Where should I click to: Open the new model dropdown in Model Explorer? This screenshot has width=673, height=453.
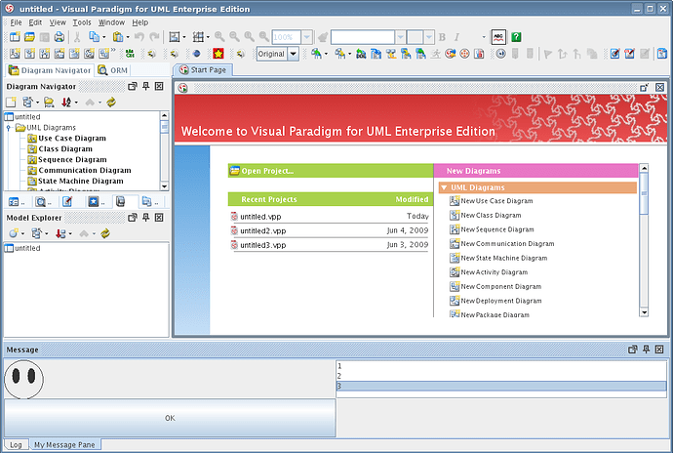click(22, 233)
